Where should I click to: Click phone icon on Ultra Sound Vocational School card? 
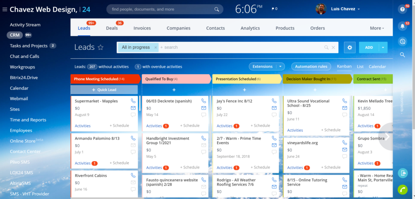(x=344, y=101)
